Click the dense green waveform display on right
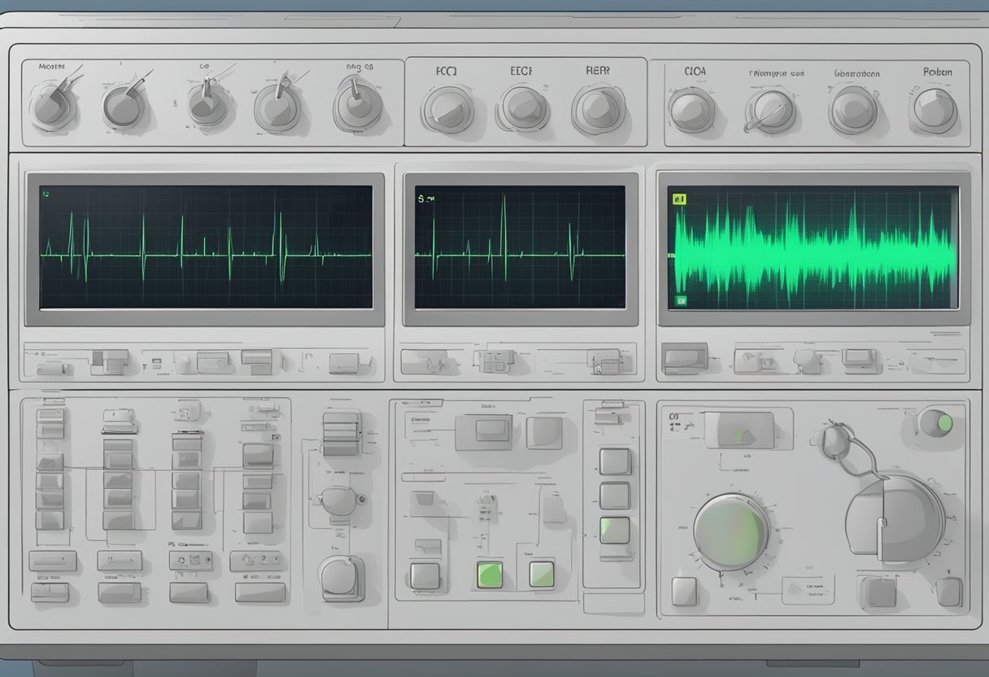 click(813, 247)
